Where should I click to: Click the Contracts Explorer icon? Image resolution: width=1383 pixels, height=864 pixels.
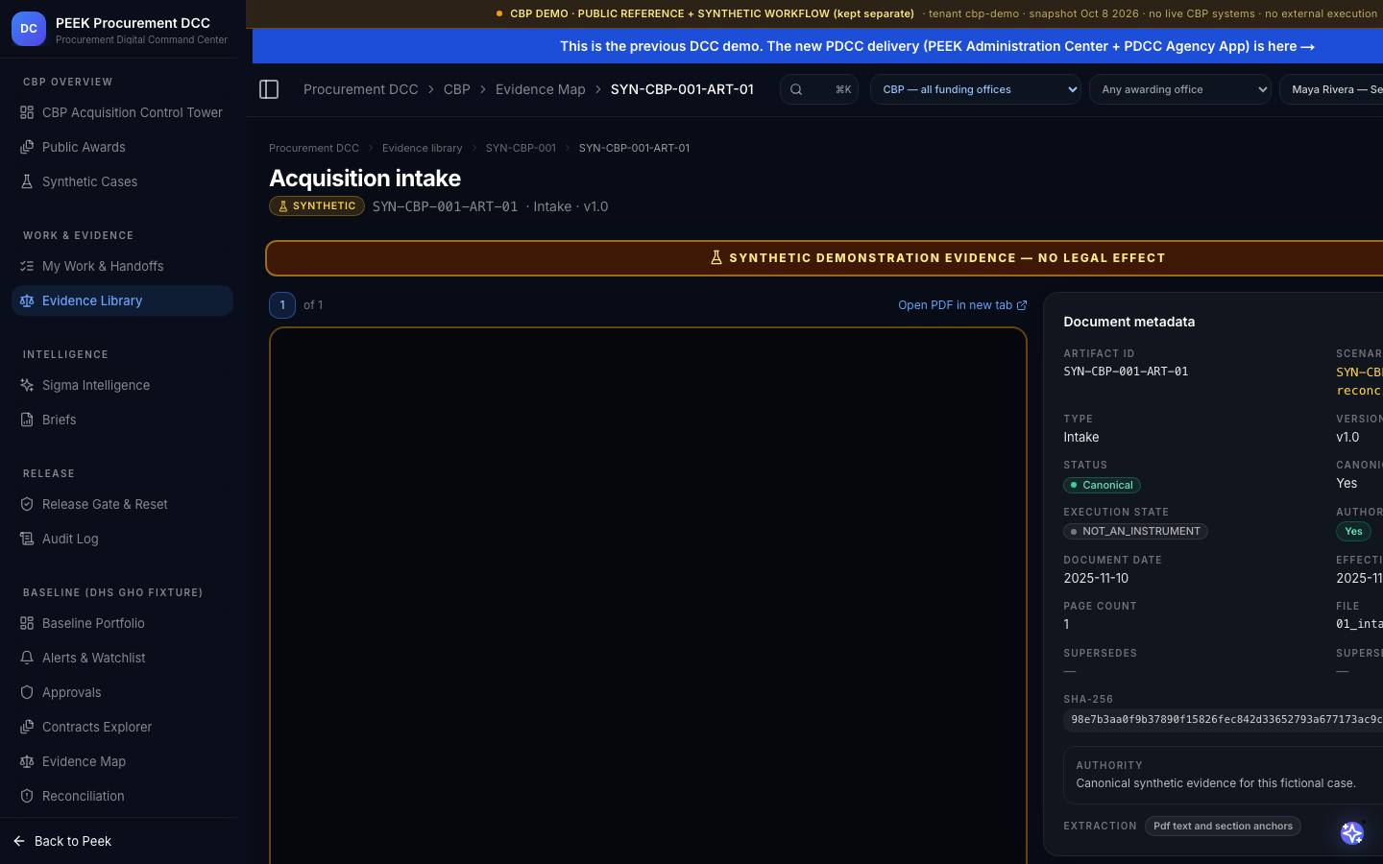(x=27, y=727)
